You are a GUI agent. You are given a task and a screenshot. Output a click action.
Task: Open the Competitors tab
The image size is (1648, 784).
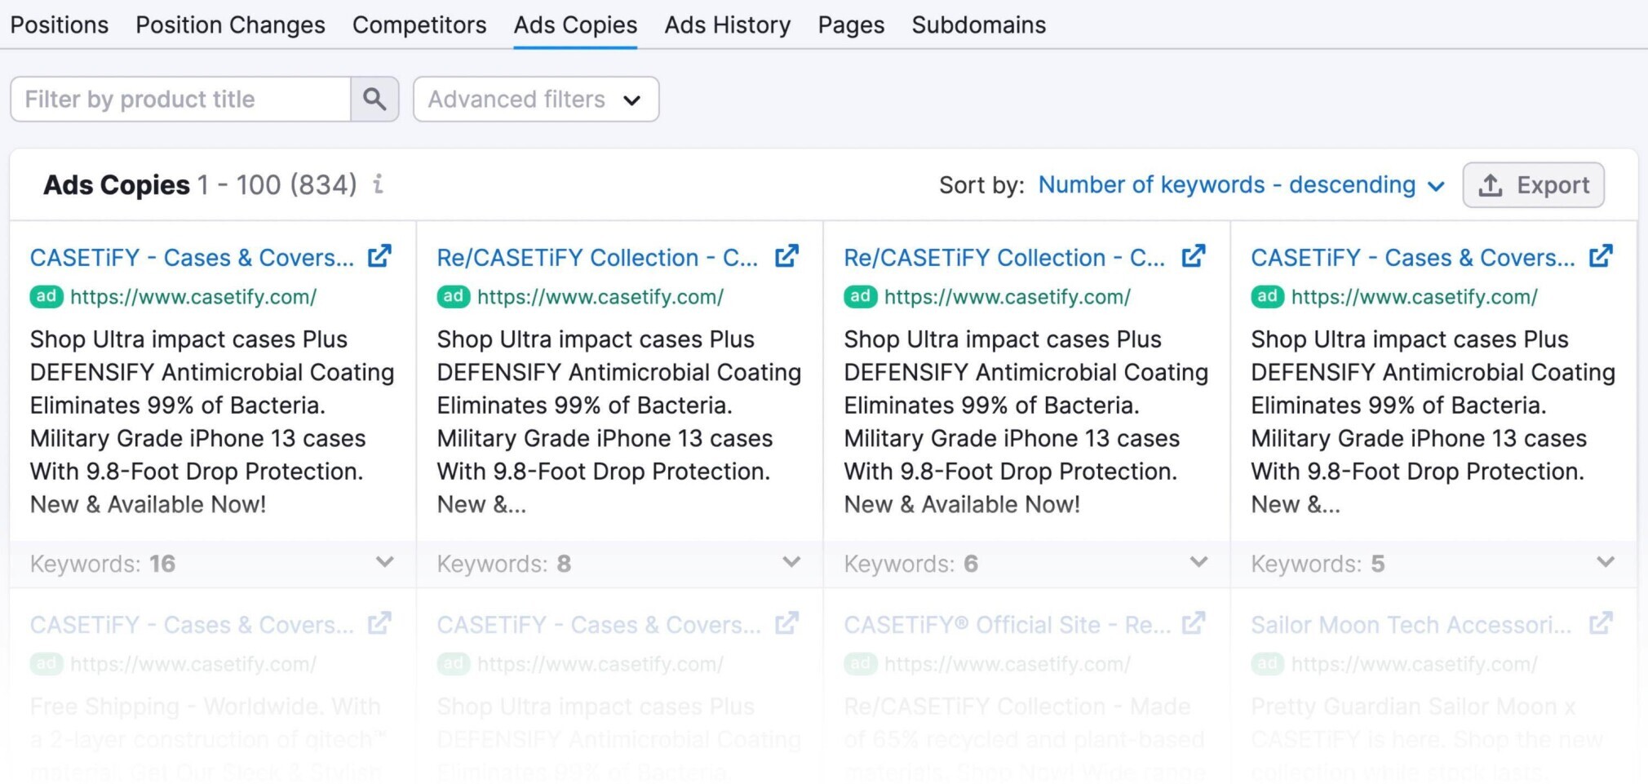click(419, 24)
